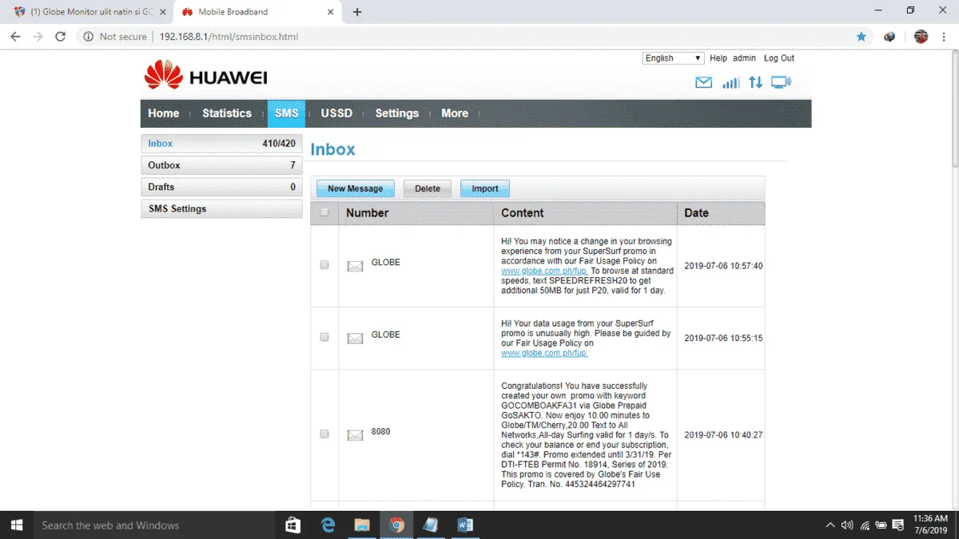The height and width of the screenshot is (539, 959).
Task: Open globe.com.ph/fup link in second message
Action: click(544, 353)
